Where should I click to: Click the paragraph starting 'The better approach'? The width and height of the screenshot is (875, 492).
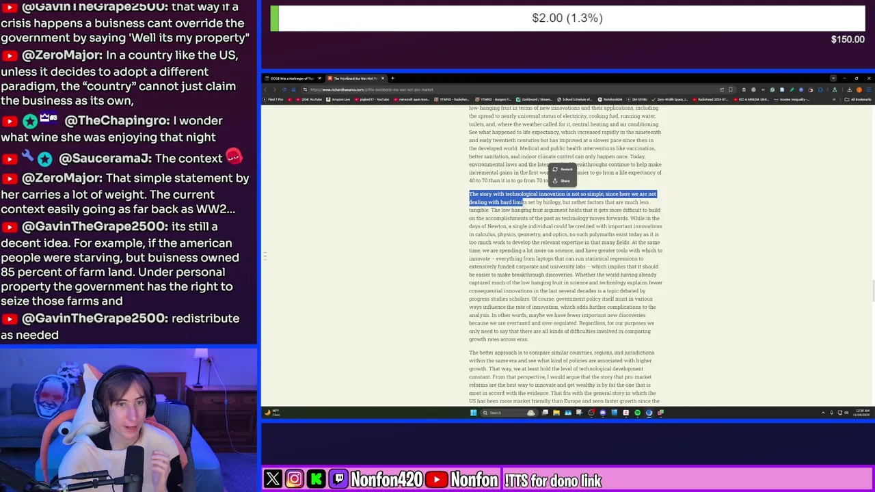pyautogui.click(x=565, y=377)
